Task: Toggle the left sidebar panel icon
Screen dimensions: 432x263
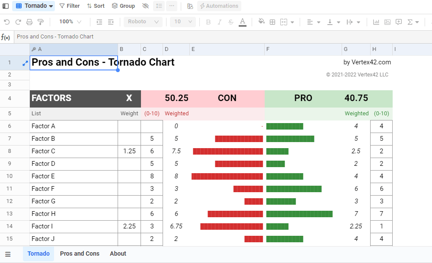Action: click(6, 6)
